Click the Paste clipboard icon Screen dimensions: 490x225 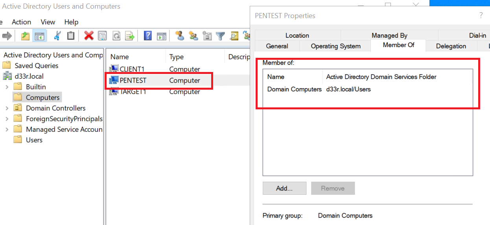pos(71,36)
